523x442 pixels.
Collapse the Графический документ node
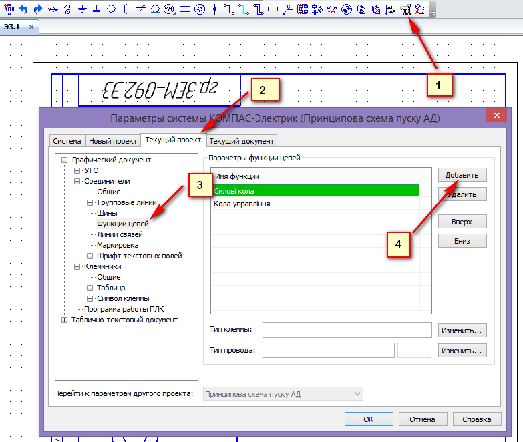pyautogui.click(x=64, y=160)
